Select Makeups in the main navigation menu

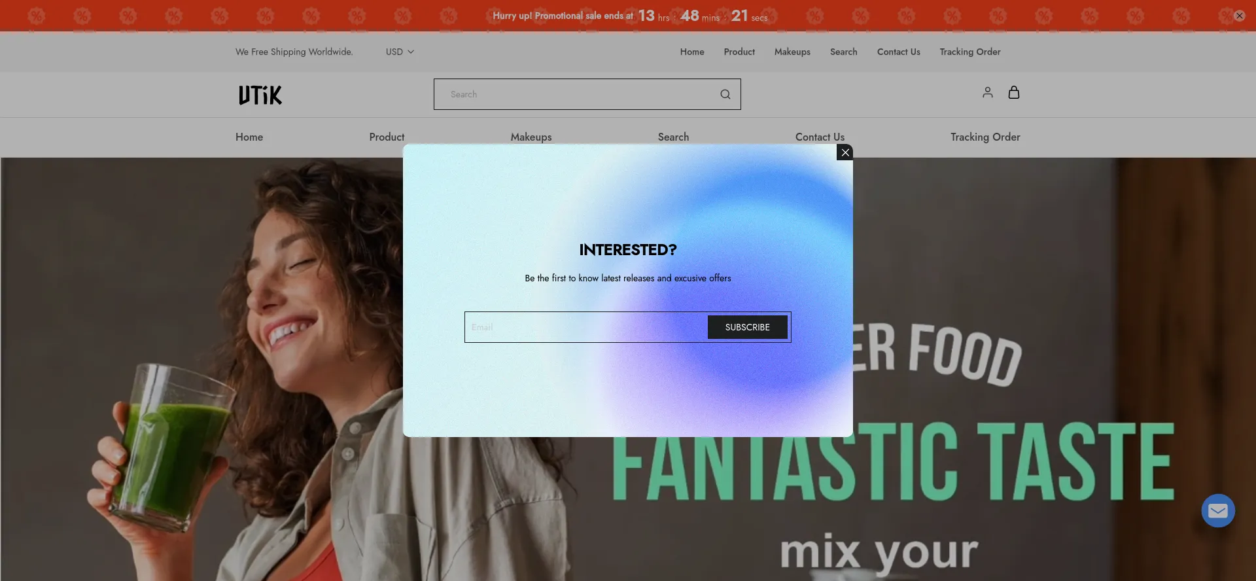tap(531, 137)
